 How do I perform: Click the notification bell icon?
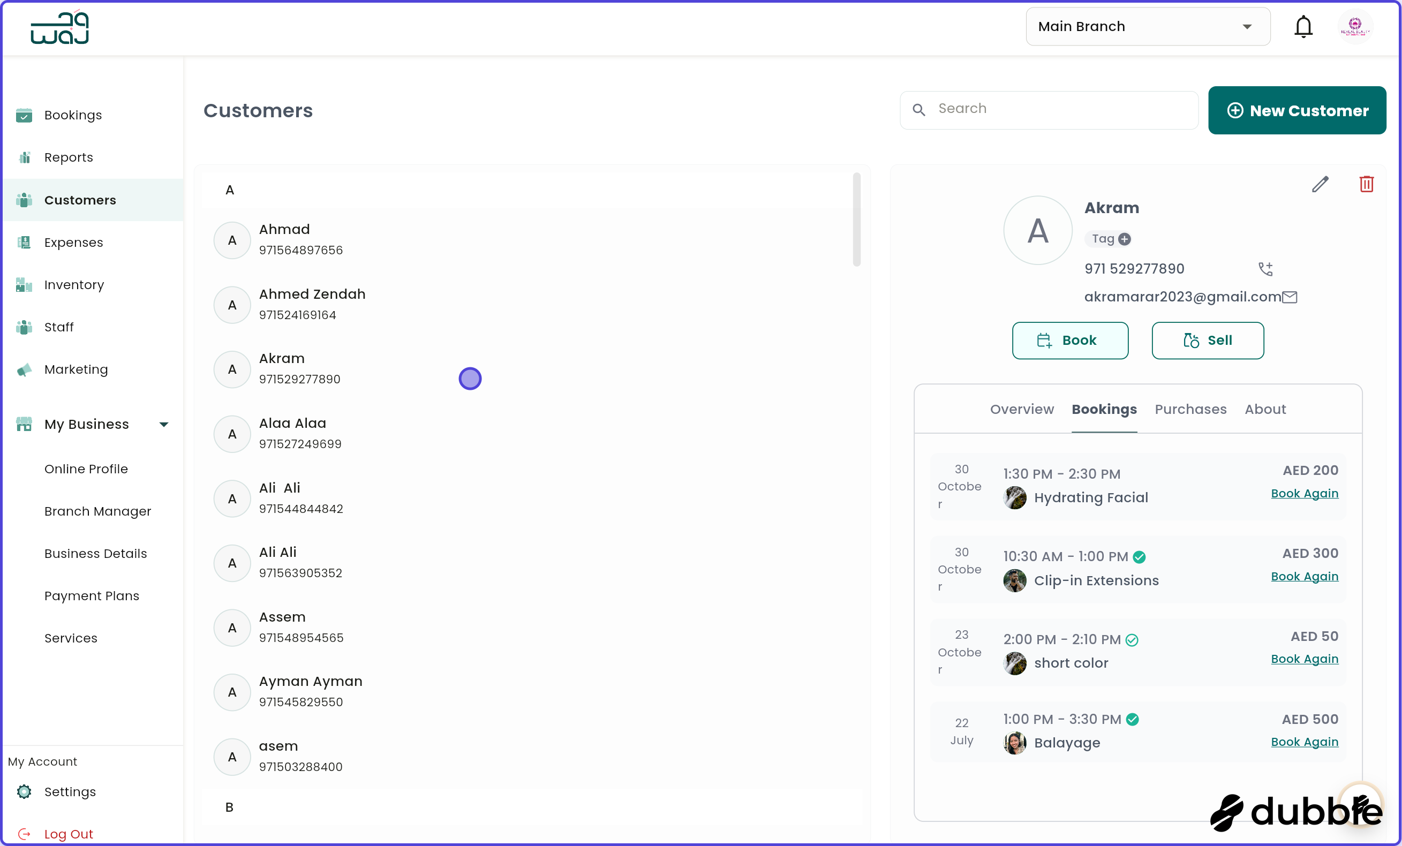[x=1303, y=26]
